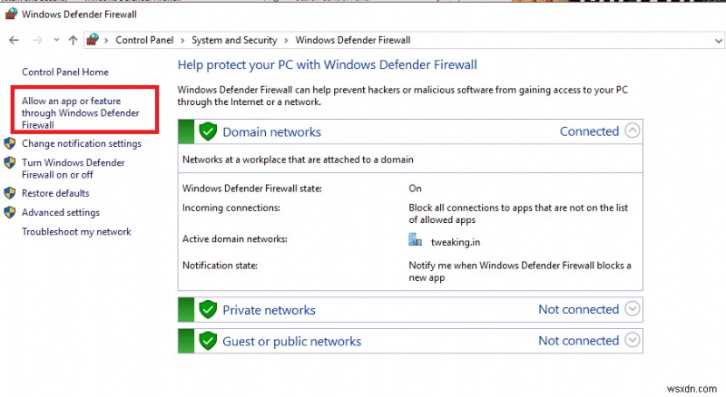Click Restore defaults link
The image size is (726, 397).
click(x=55, y=193)
